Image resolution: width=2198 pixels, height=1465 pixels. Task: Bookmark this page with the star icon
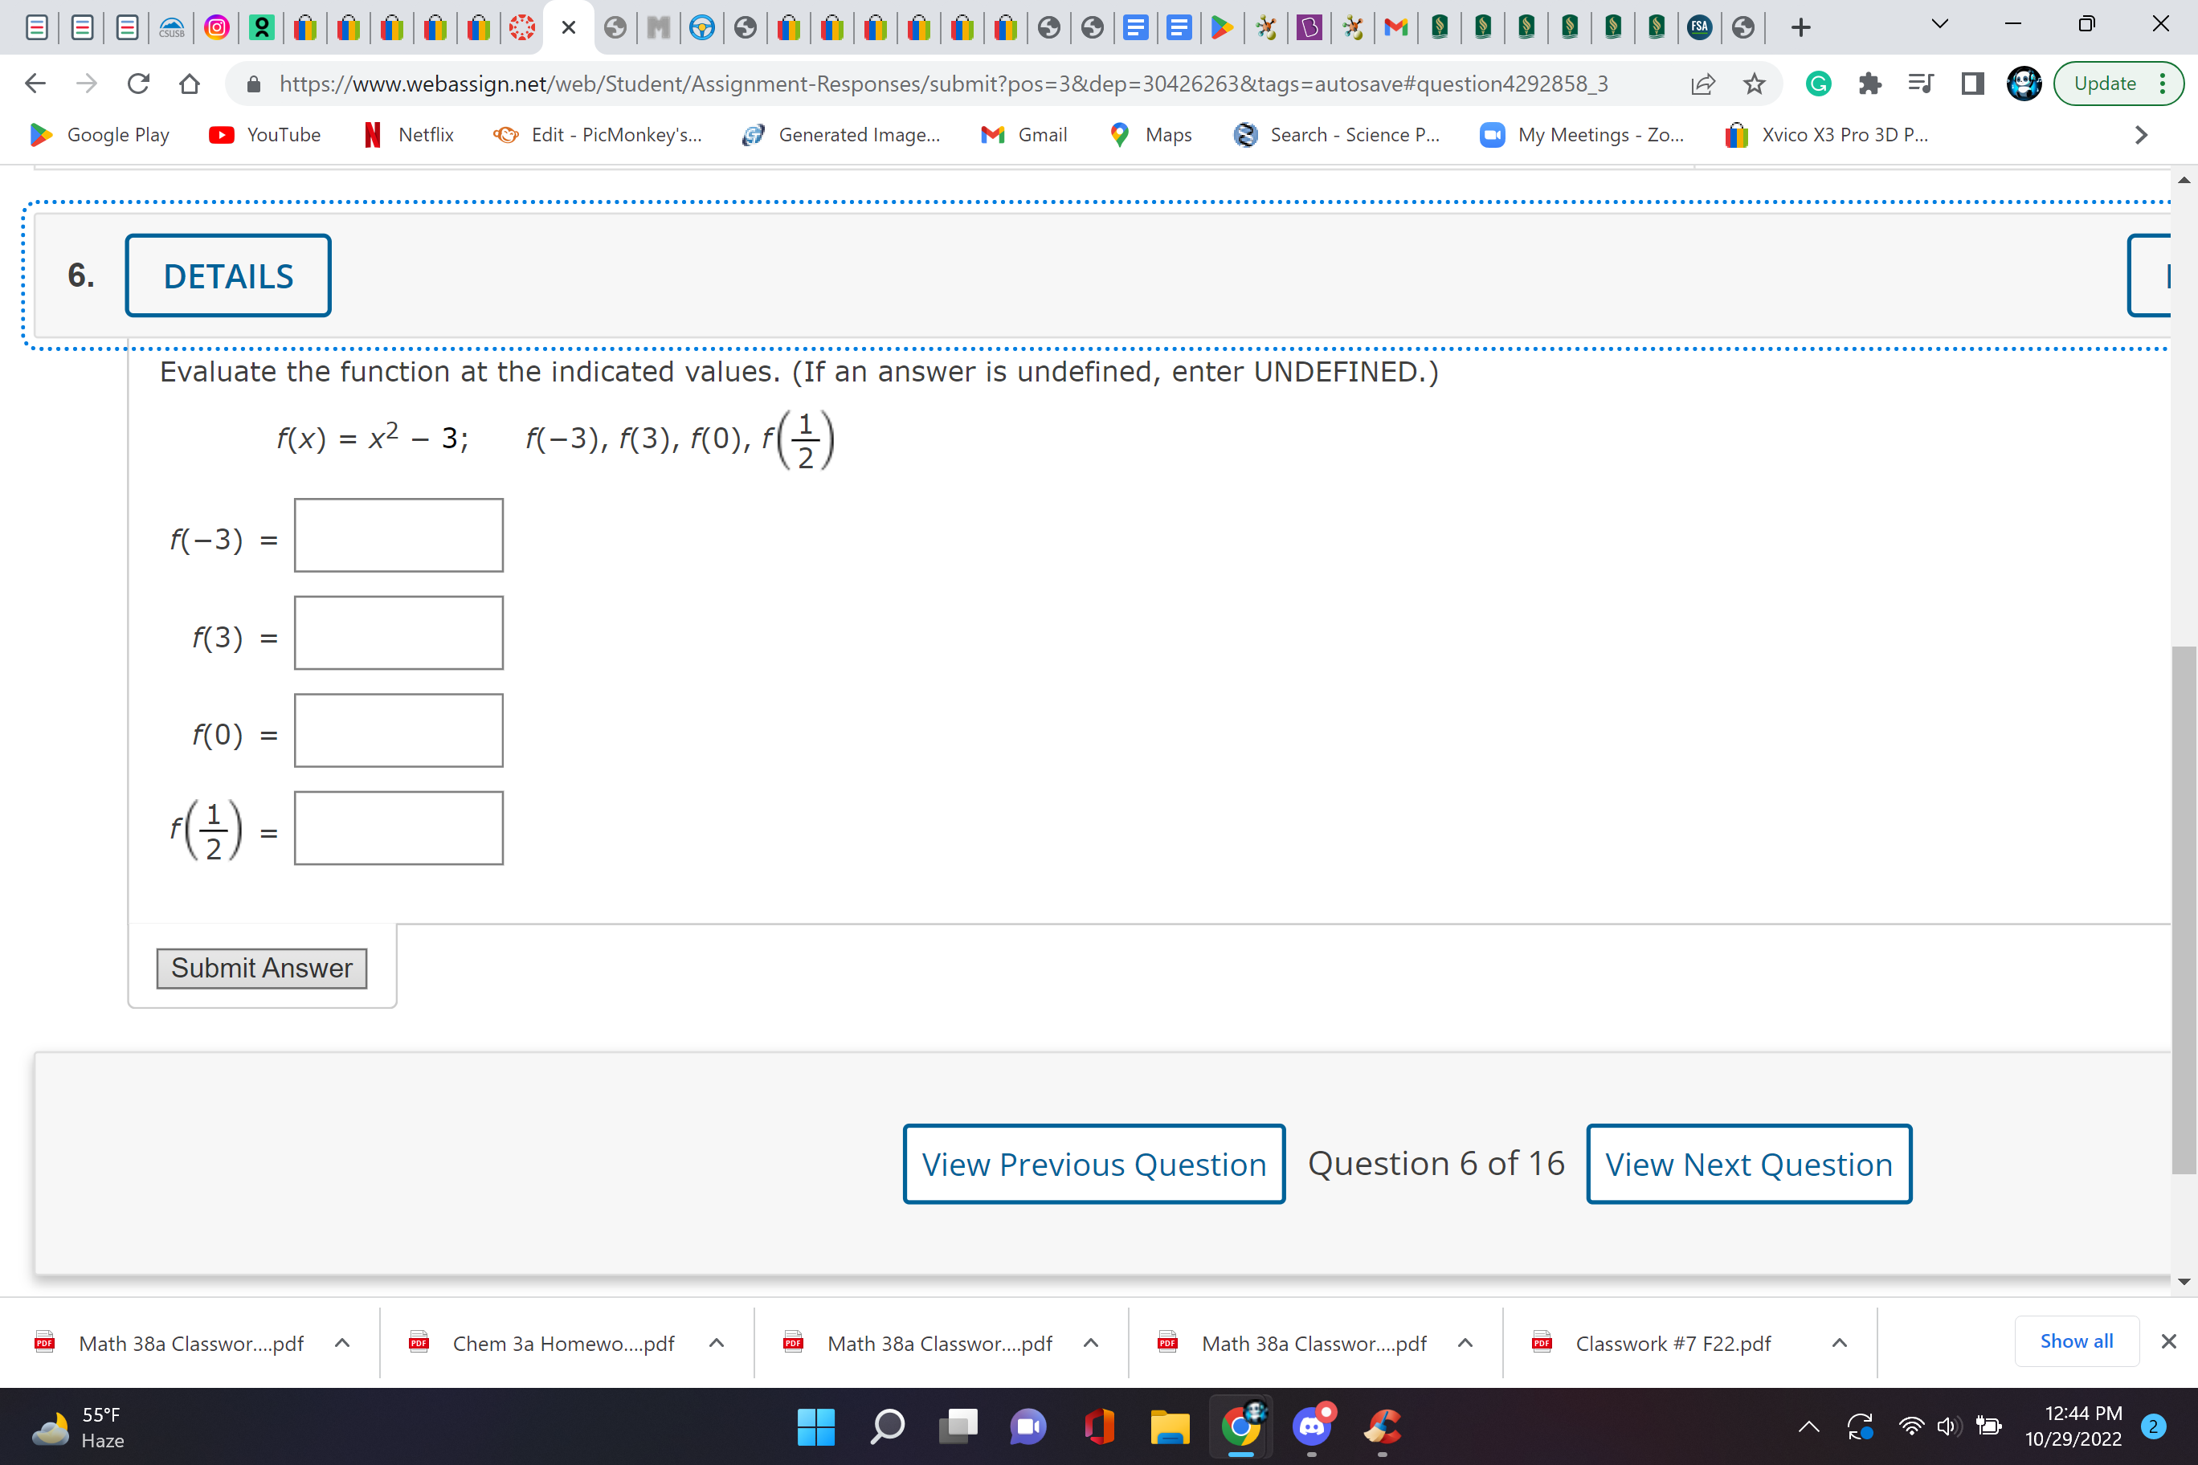[x=1754, y=84]
